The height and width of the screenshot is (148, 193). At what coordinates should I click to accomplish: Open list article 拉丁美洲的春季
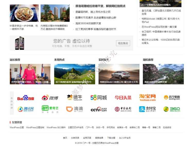(x=96, y=29)
